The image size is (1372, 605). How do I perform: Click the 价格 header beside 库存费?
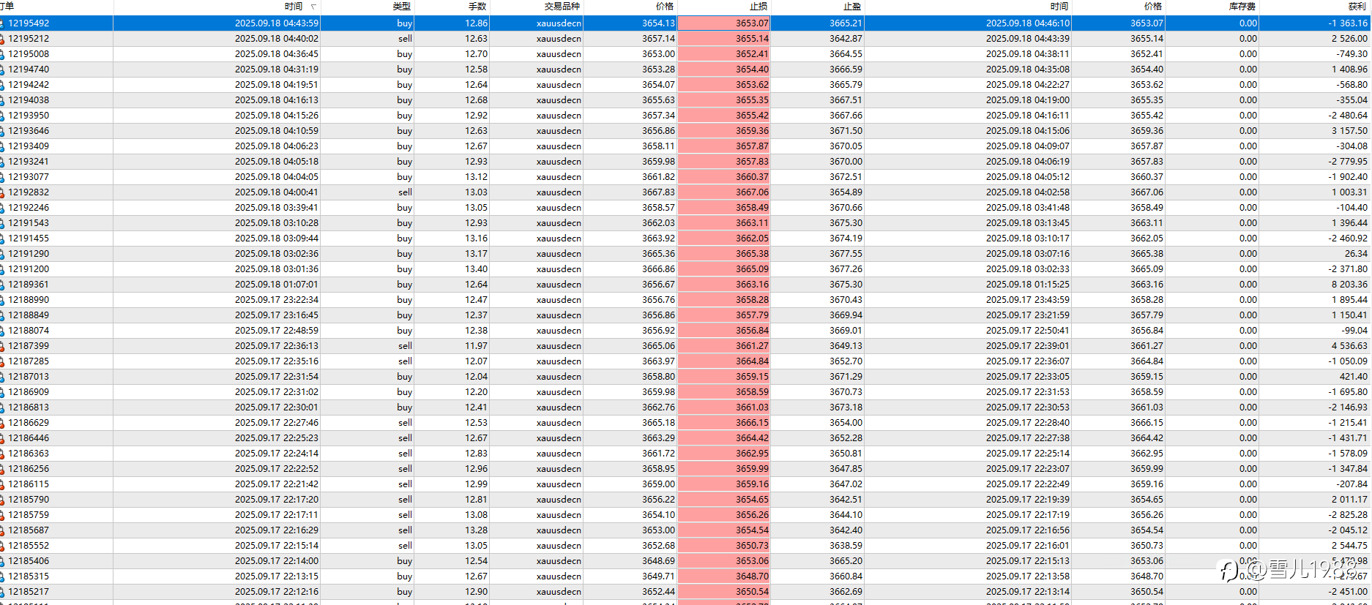1153,7
